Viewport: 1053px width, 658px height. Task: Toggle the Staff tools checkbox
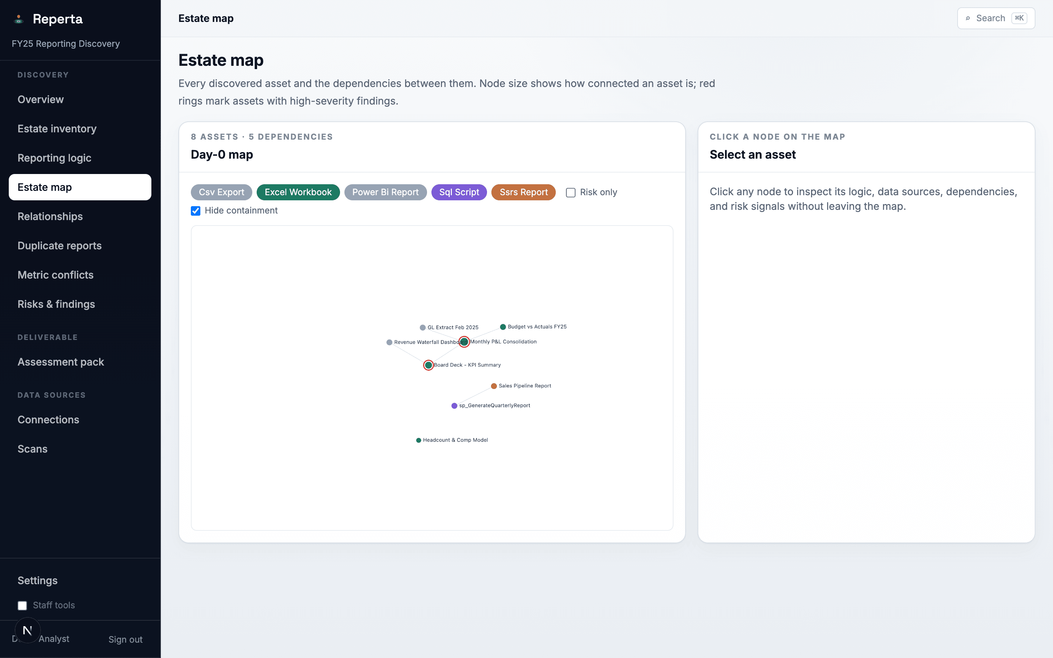tap(22, 605)
